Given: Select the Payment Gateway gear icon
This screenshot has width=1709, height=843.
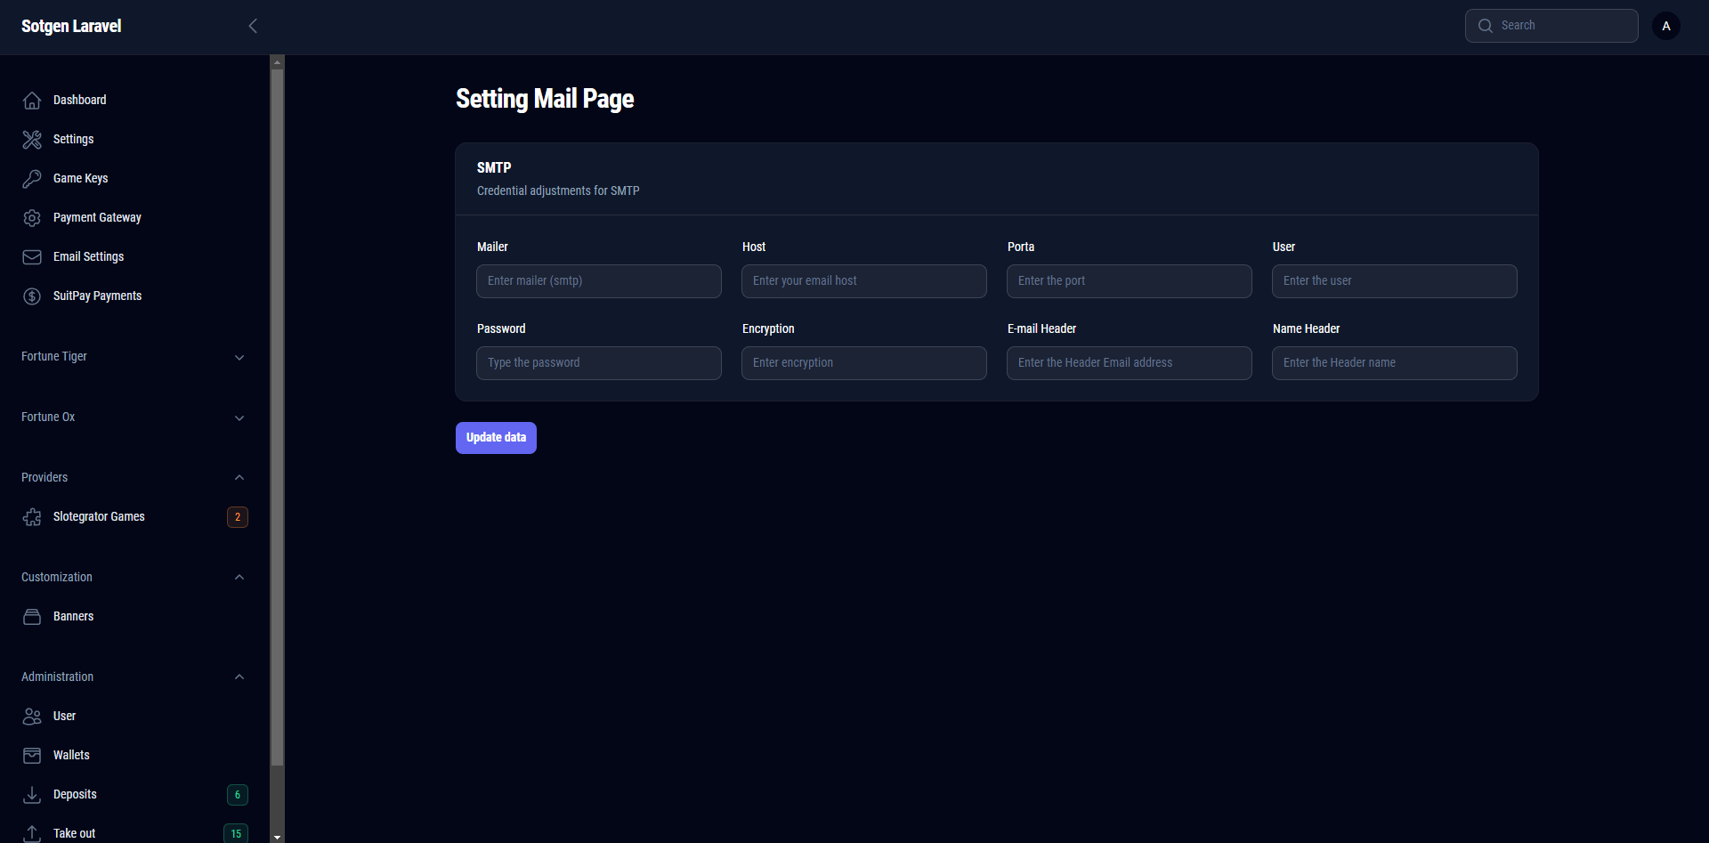Looking at the screenshot, I should (x=32, y=218).
